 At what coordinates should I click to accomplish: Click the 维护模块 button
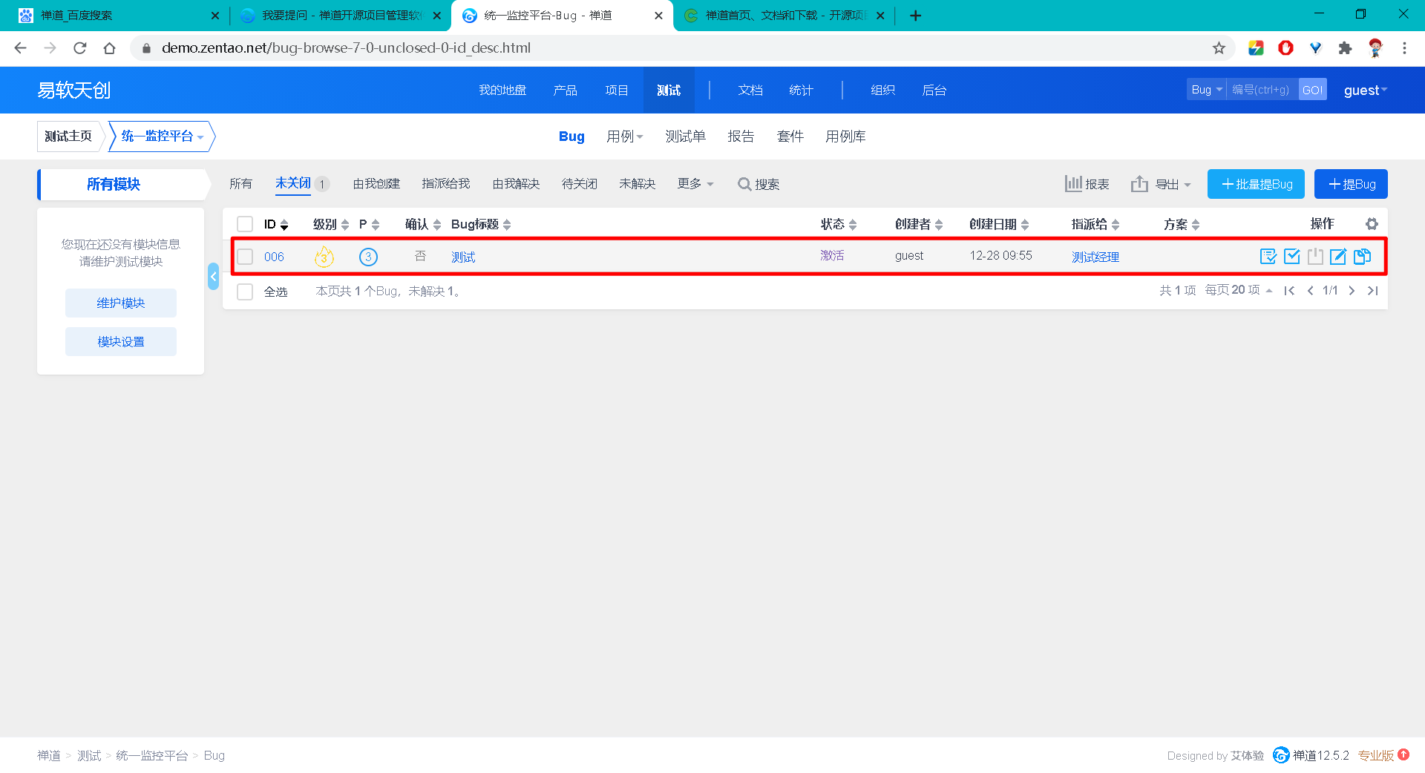point(121,303)
